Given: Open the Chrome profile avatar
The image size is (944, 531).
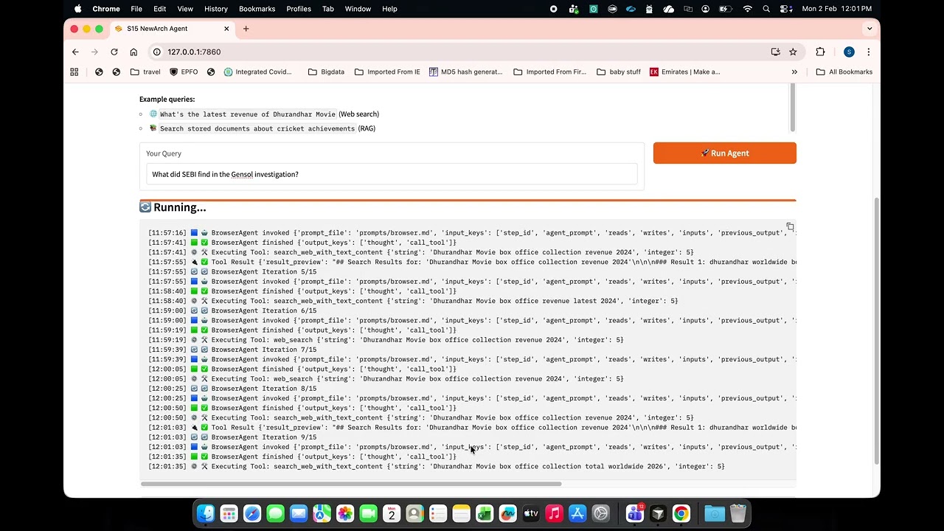Looking at the screenshot, I should [x=849, y=52].
